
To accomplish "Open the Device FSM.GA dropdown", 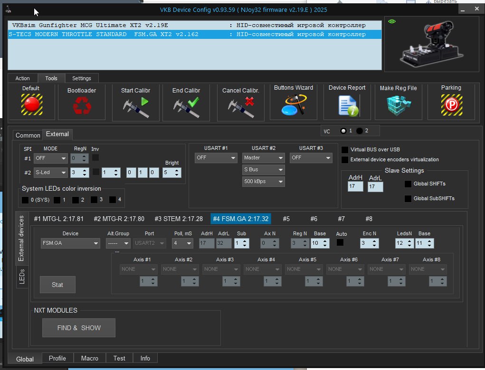I will 70,243.
